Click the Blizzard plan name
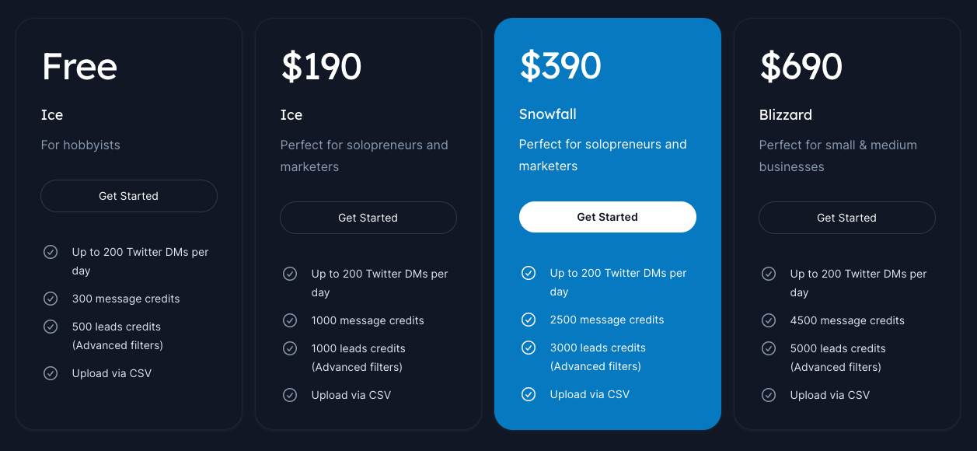 point(785,115)
